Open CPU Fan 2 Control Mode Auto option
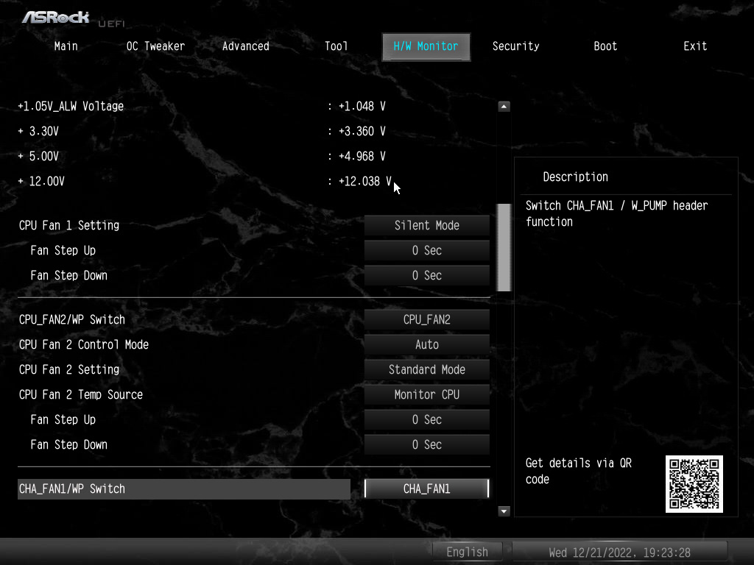Image resolution: width=754 pixels, height=565 pixels. tap(426, 345)
